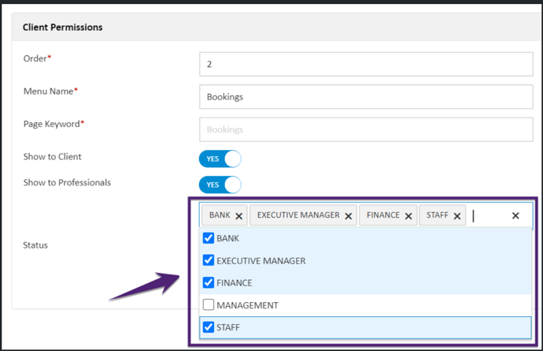543x351 pixels.
Task: Clear all selected roles in multiselect
Action: click(x=515, y=215)
